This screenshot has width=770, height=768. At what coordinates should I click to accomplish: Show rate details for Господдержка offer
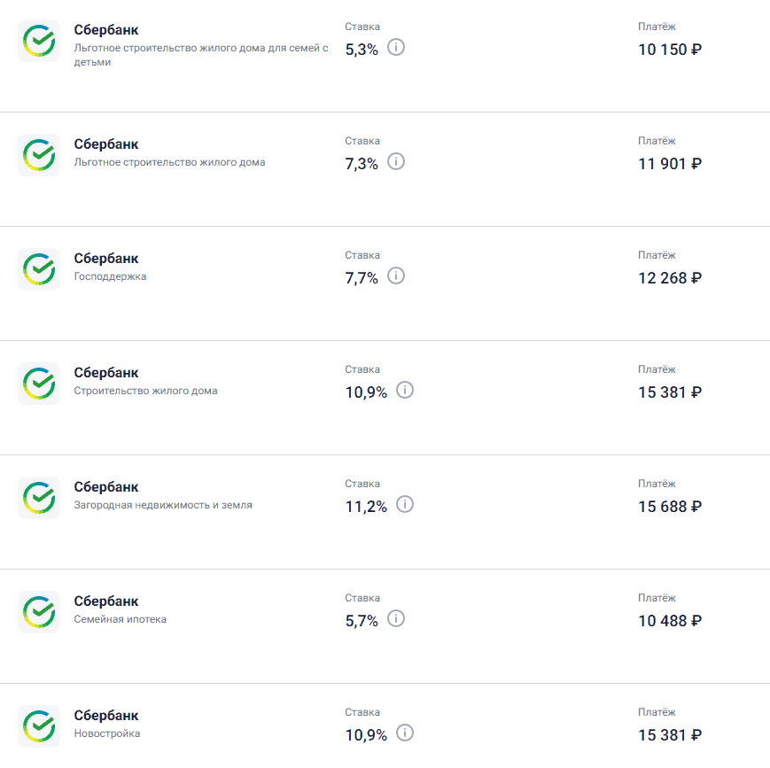pos(396,275)
